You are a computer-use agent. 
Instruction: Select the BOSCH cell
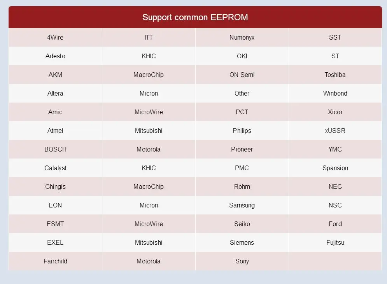click(x=55, y=149)
